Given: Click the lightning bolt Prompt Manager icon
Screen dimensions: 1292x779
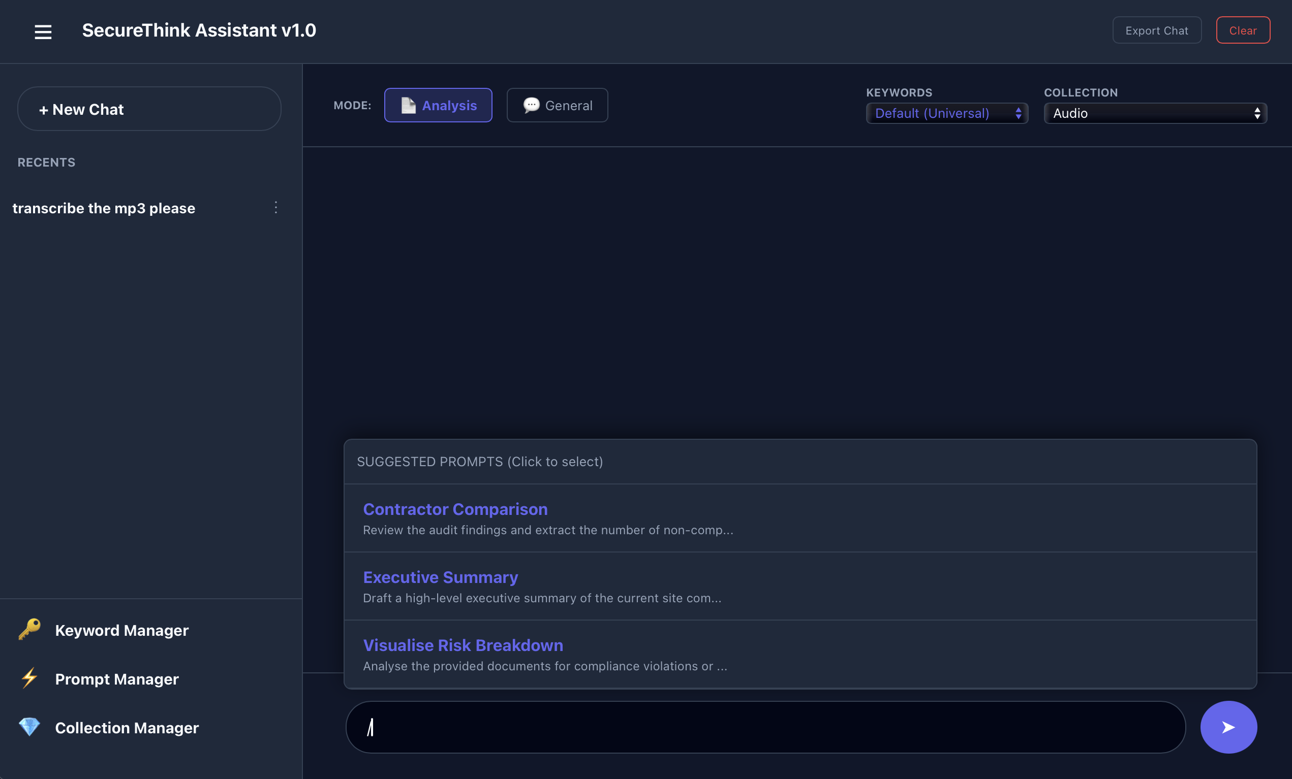Looking at the screenshot, I should tap(29, 678).
